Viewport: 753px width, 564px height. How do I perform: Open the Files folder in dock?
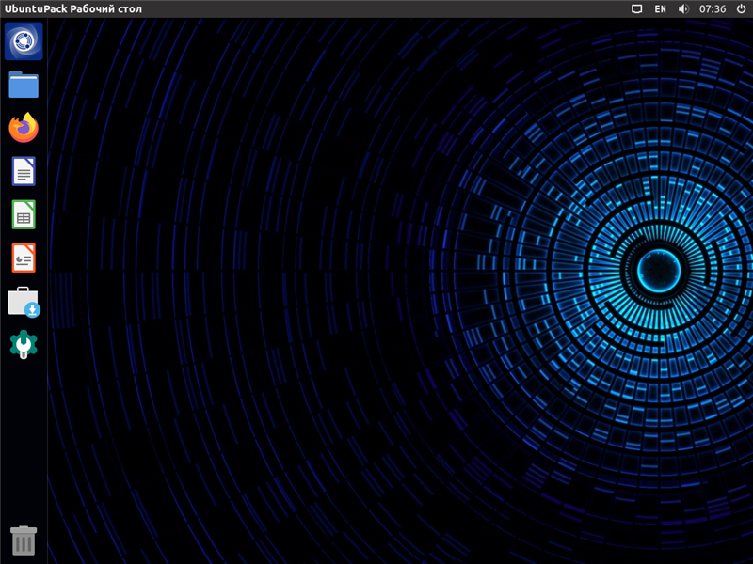coord(24,85)
